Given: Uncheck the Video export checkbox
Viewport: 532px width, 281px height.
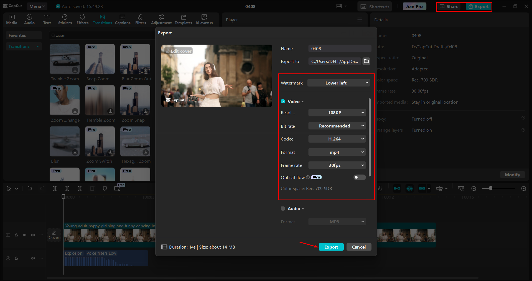Looking at the screenshot, I should click(282, 101).
